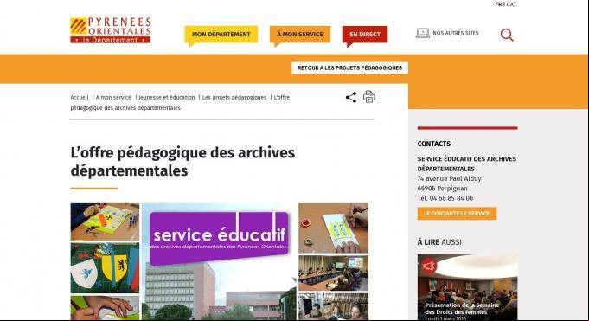
Task: Expand À mon service menu
Action: (300, 35)
